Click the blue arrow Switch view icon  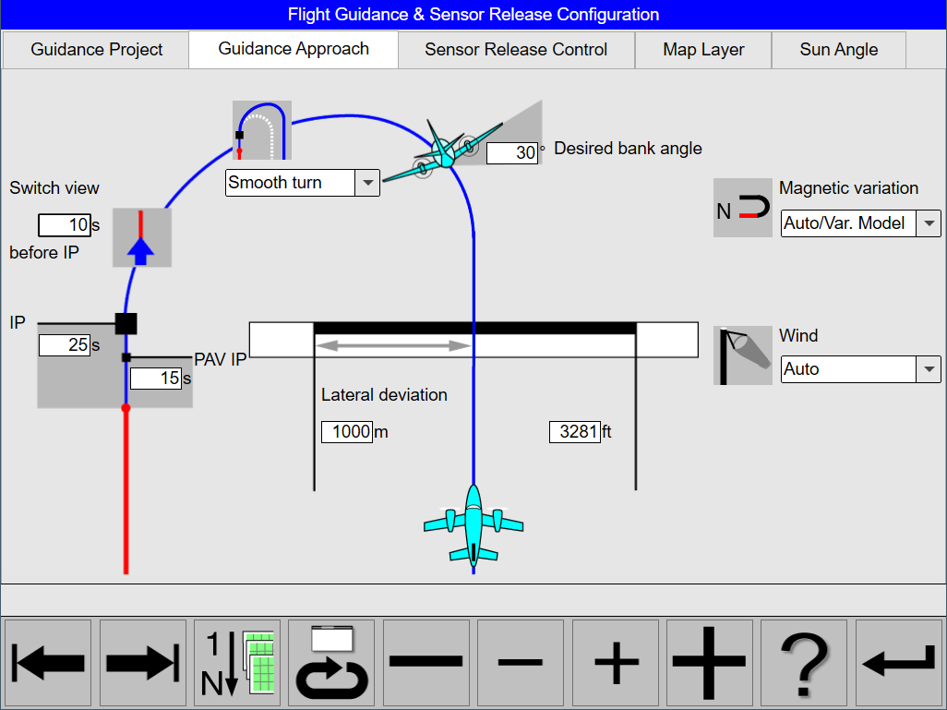tap(141, 237)
